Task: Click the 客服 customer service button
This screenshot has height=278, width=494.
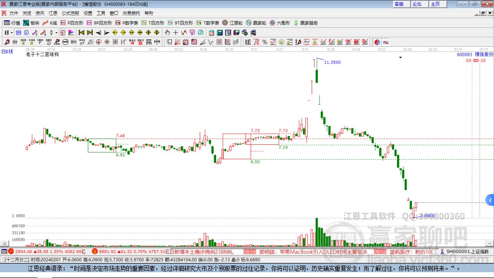Action: click(400, 4)
